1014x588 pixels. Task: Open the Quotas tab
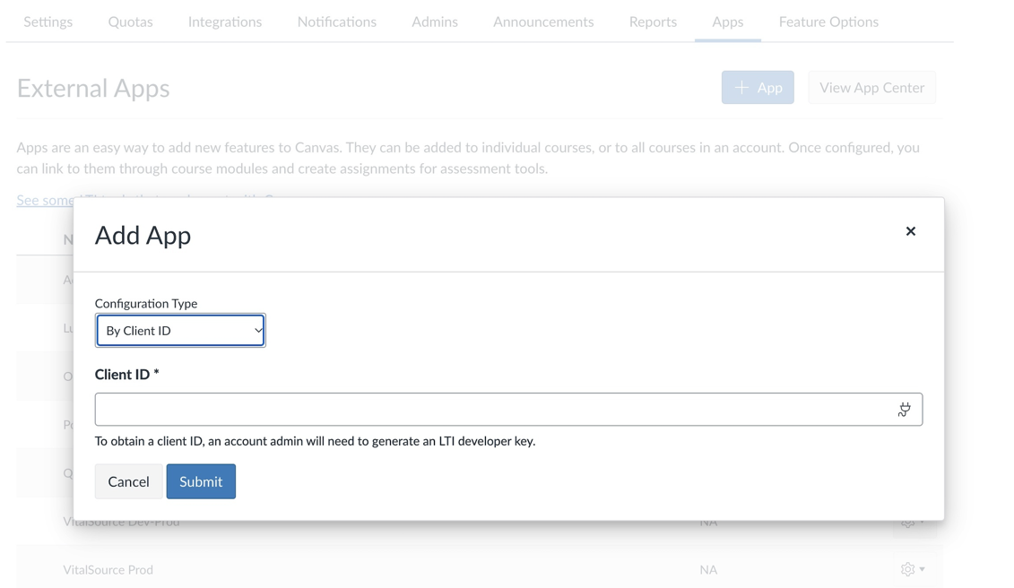[x=130, y=22]
